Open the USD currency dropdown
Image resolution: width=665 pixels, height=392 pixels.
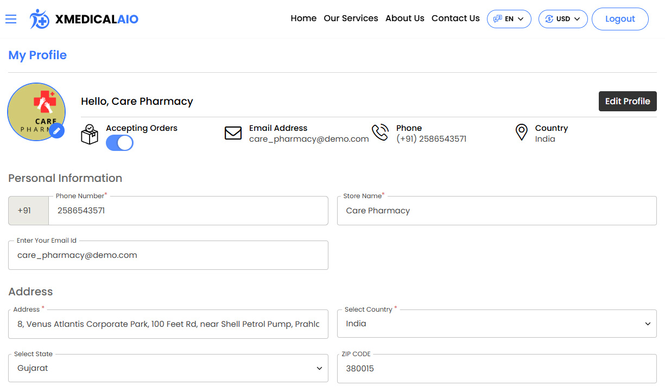click(562, 19)
